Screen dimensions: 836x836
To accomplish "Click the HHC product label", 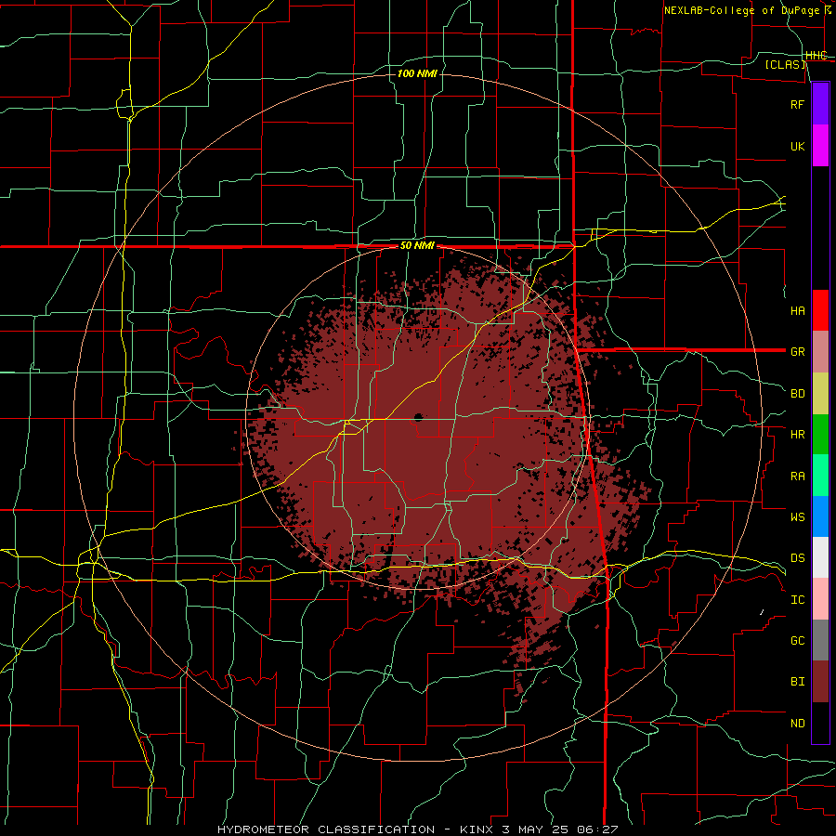I will tap(816, 56).
